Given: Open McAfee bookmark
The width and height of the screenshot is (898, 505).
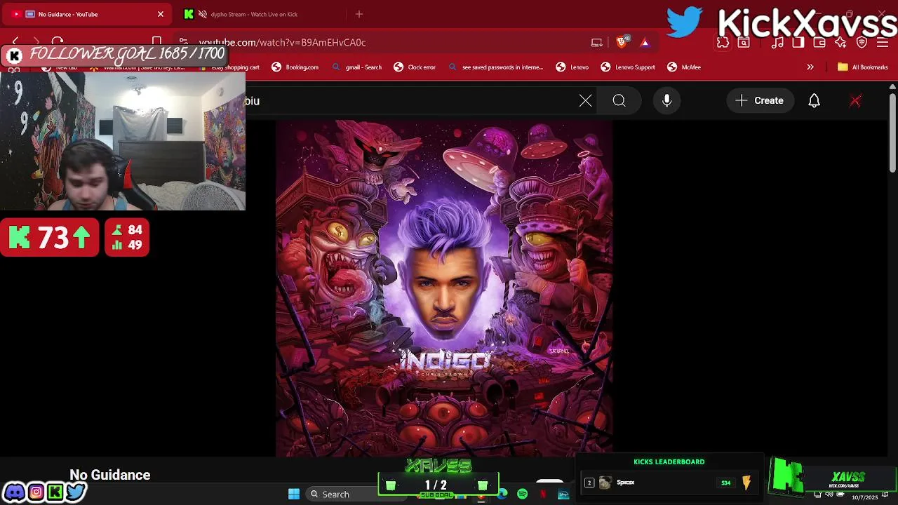Looking at the screenshot, I should [684, 67].
